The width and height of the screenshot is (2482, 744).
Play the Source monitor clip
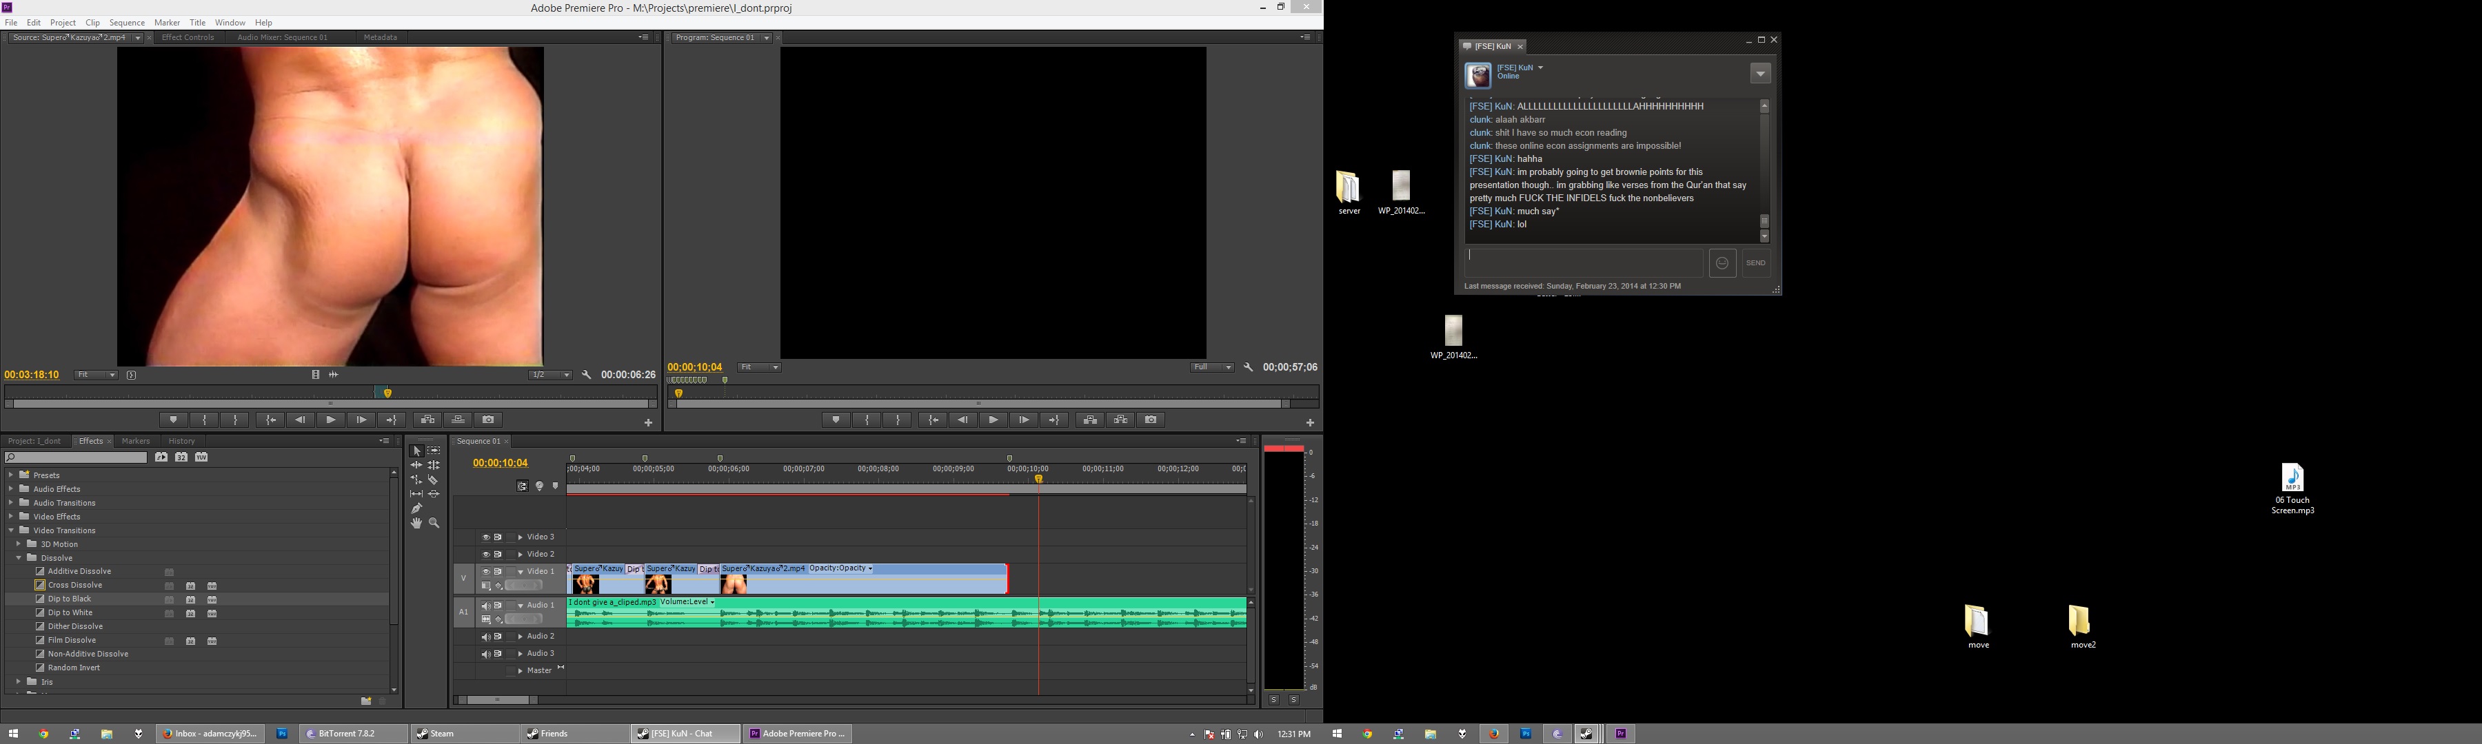pyautogui.click(x=330, y=420)
